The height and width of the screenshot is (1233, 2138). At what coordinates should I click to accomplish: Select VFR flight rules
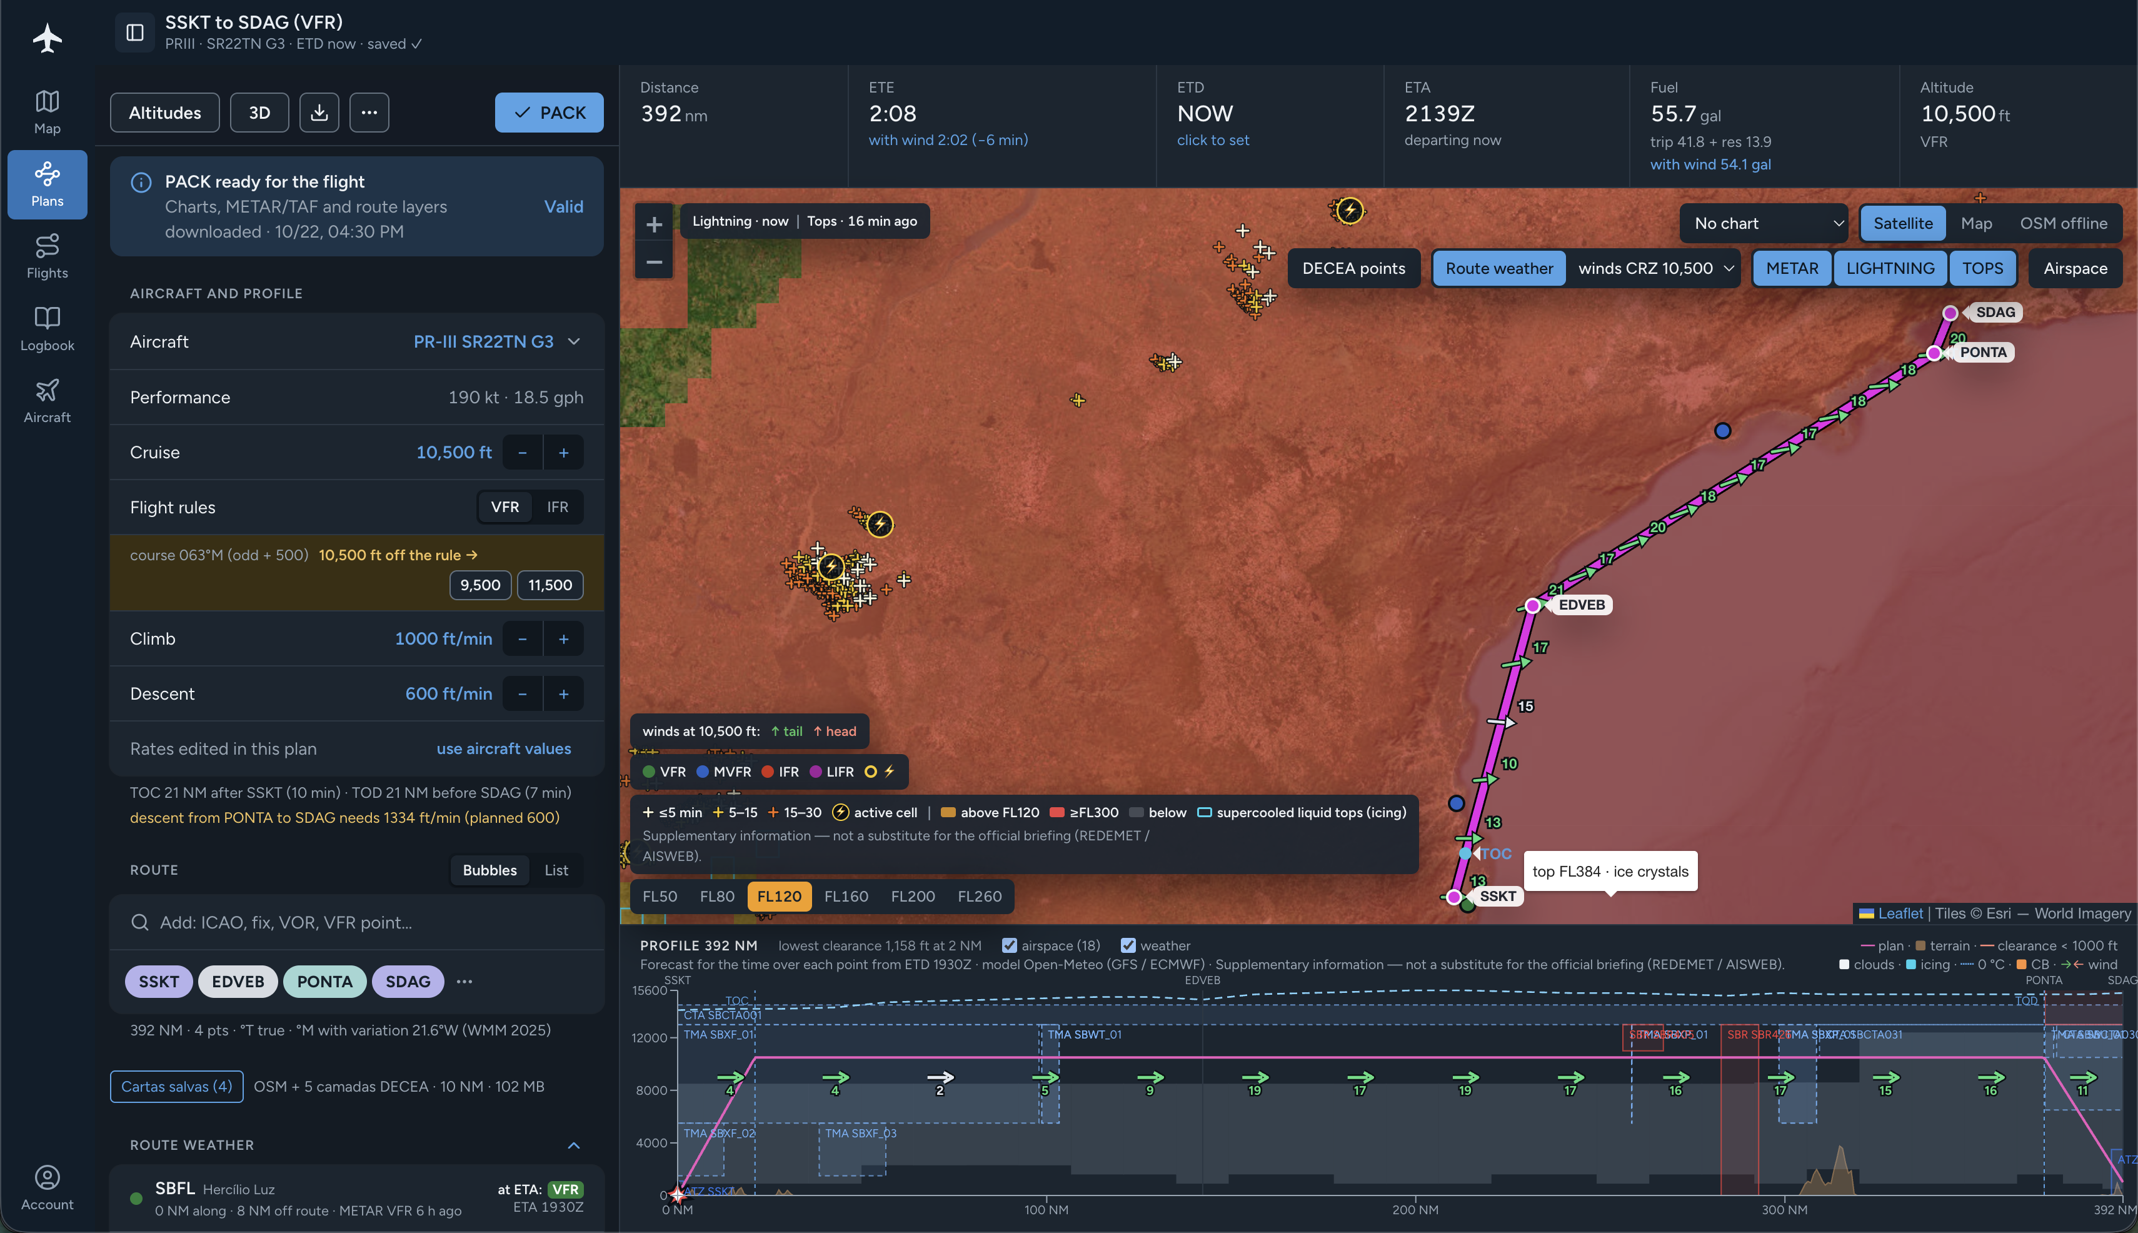(504, 507)
